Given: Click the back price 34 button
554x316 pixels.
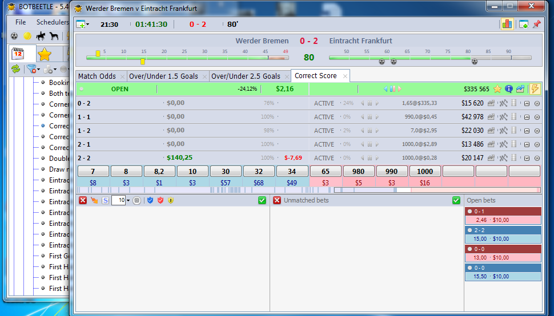Looking at the screenshot, I should click(x=292, y=171).
